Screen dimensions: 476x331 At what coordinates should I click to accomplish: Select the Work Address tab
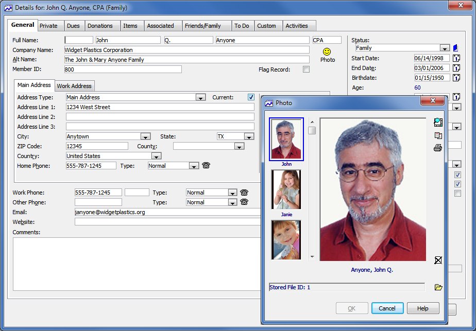pos(74,86)
